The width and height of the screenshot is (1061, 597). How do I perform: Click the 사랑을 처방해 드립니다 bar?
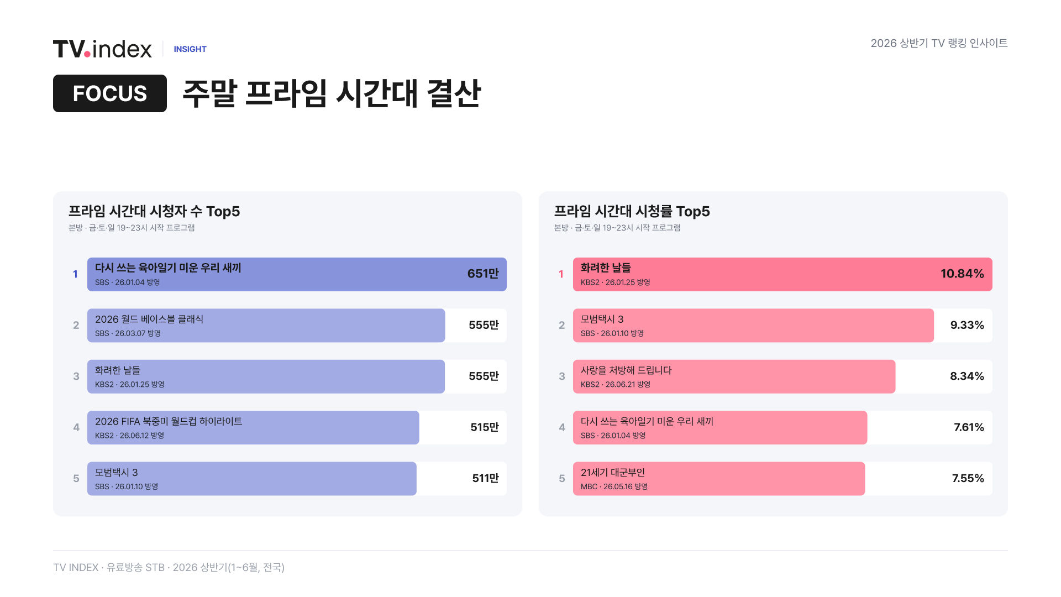pos(782,376)
